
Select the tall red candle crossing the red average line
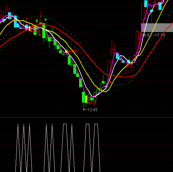click(x=109, y=70)
